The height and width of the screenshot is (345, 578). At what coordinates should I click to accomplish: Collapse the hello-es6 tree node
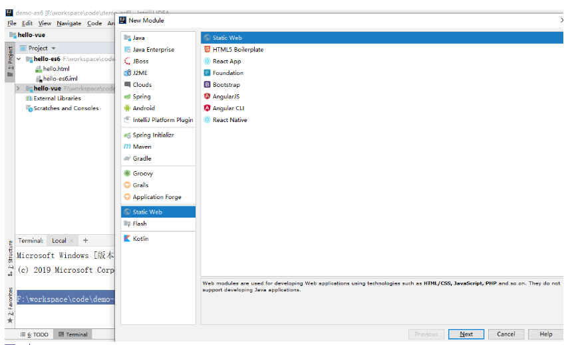(19, 59)
